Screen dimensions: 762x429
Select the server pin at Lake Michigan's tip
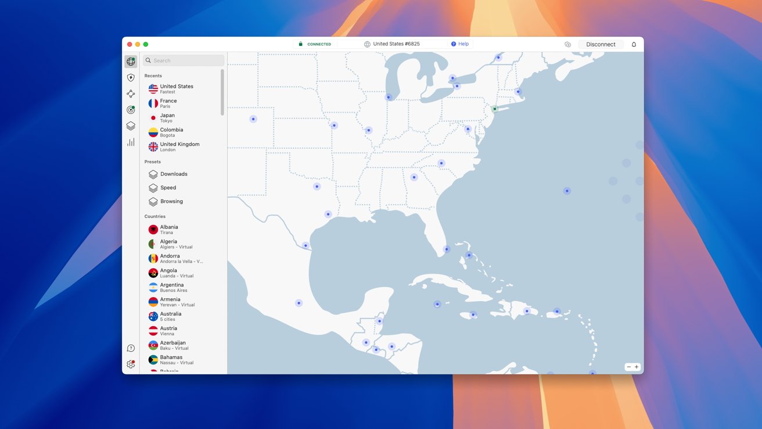[x=389, y=97]
